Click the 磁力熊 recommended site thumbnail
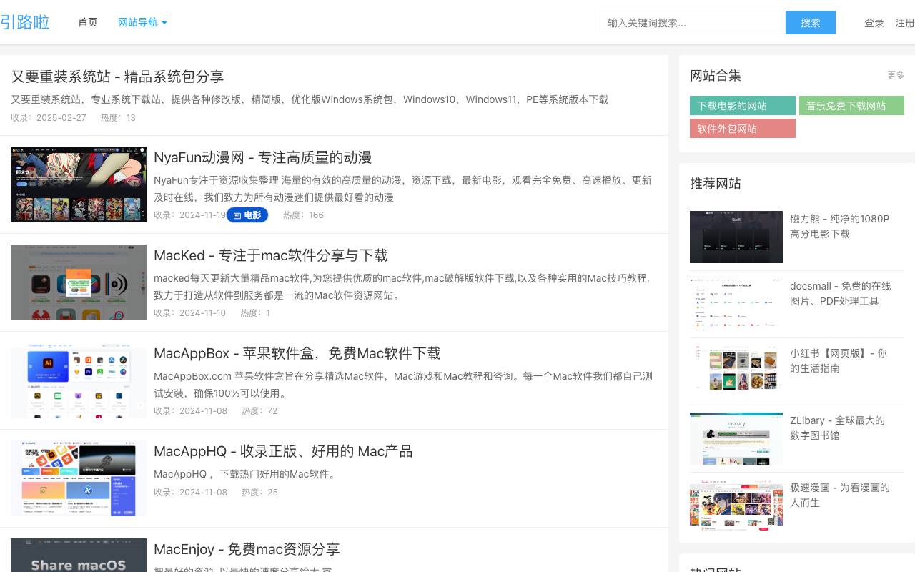915x572 pixels. 736,237
